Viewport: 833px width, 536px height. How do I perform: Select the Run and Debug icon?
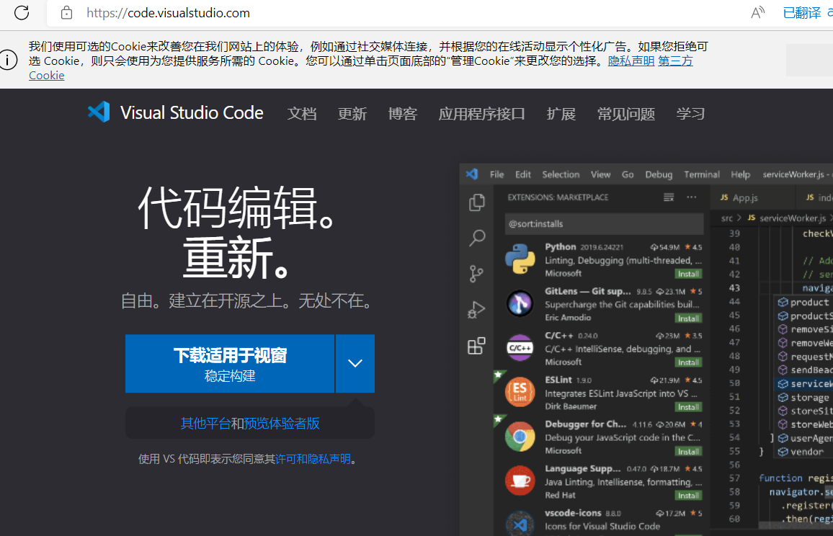point(476,310)
